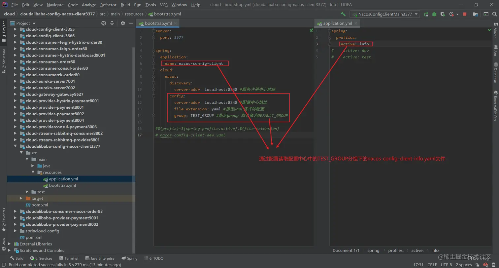Click the CRLF line separator status
Image resolution: width=499 pixels, height=268 pixels.
coord(432,265)
